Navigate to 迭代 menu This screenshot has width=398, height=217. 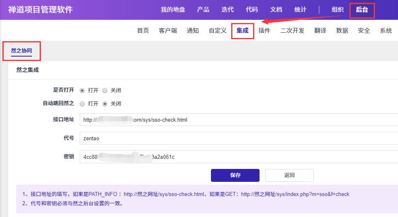(228, 10)
